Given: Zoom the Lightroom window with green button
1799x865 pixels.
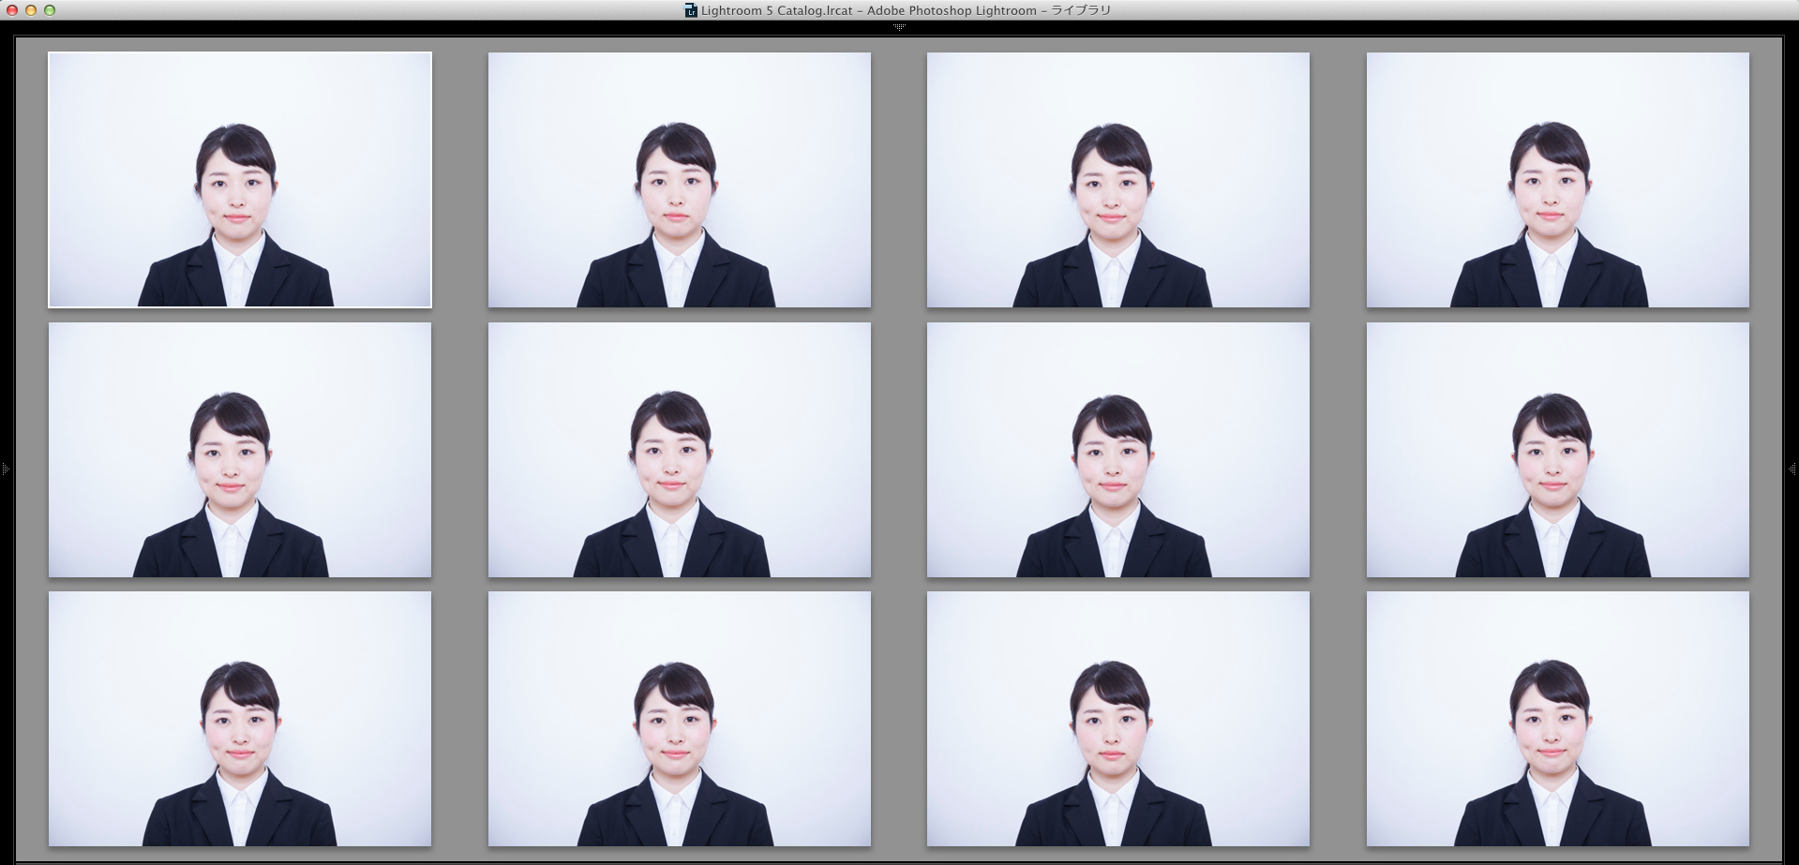Looking at the screenshot, I should click(x=50, y=10).
